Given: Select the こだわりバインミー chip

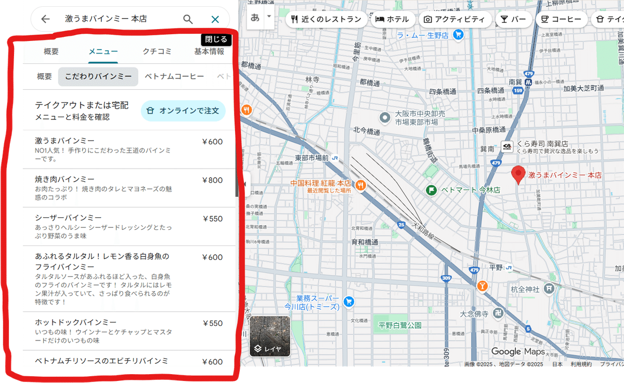Looking at the screenshot, I should click(x=98, y=76).
